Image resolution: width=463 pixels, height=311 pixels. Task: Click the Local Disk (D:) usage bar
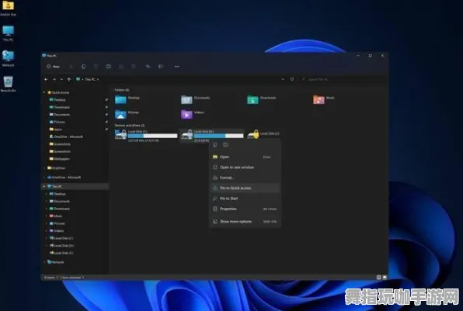tap(218, 136)
